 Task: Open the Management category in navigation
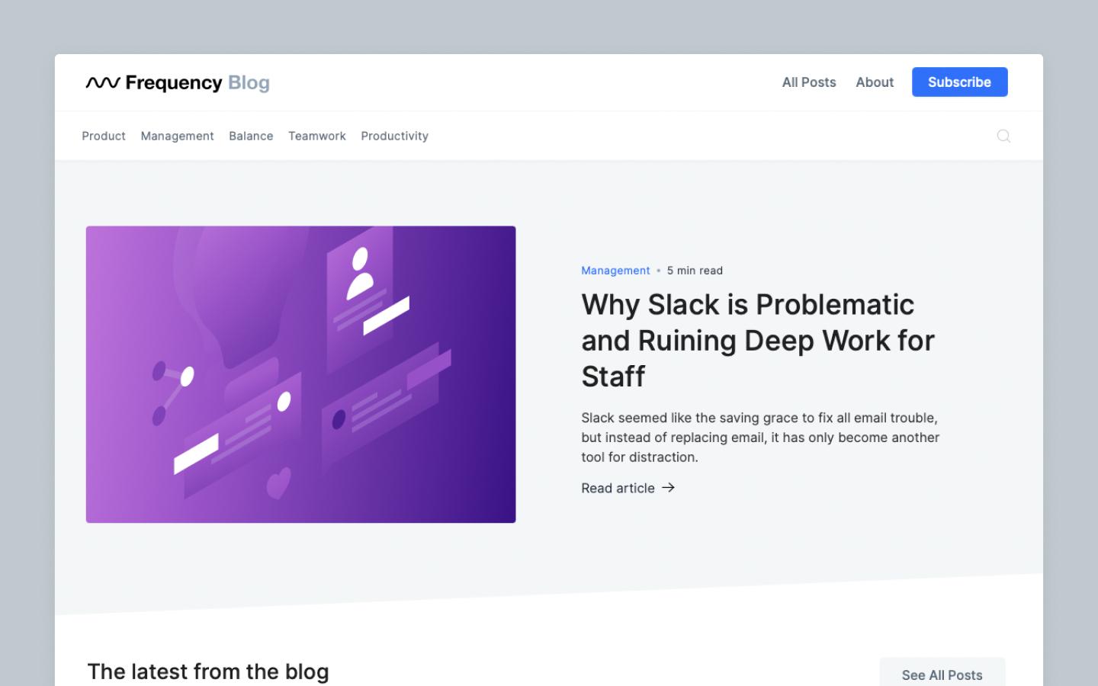coord(177,136)
